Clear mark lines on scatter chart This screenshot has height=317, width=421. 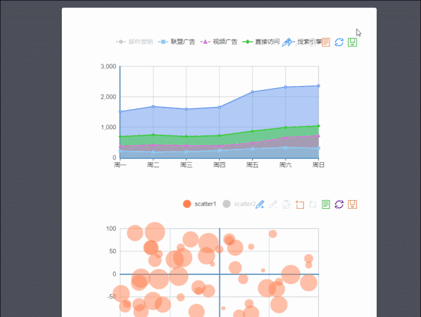[286, 205]
